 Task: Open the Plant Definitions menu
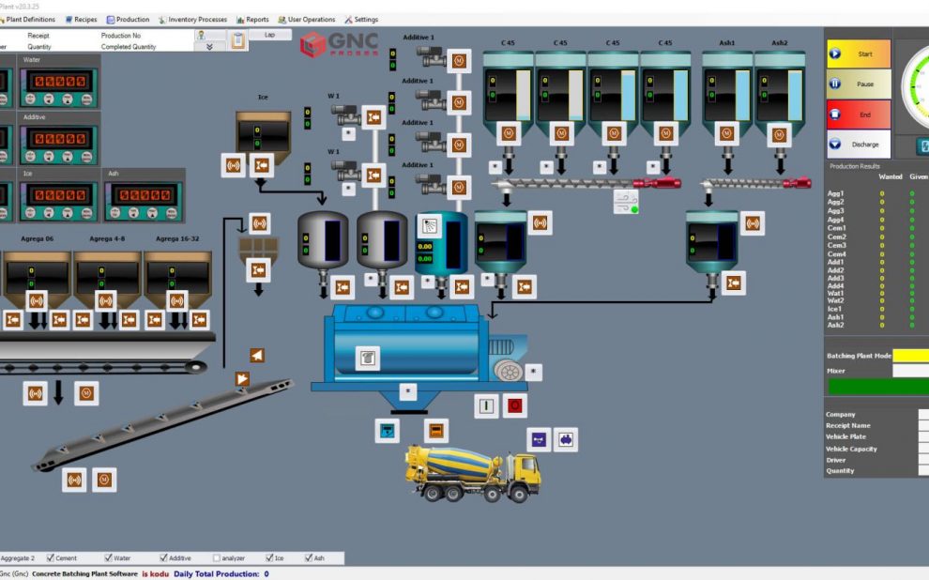point(26,20)
